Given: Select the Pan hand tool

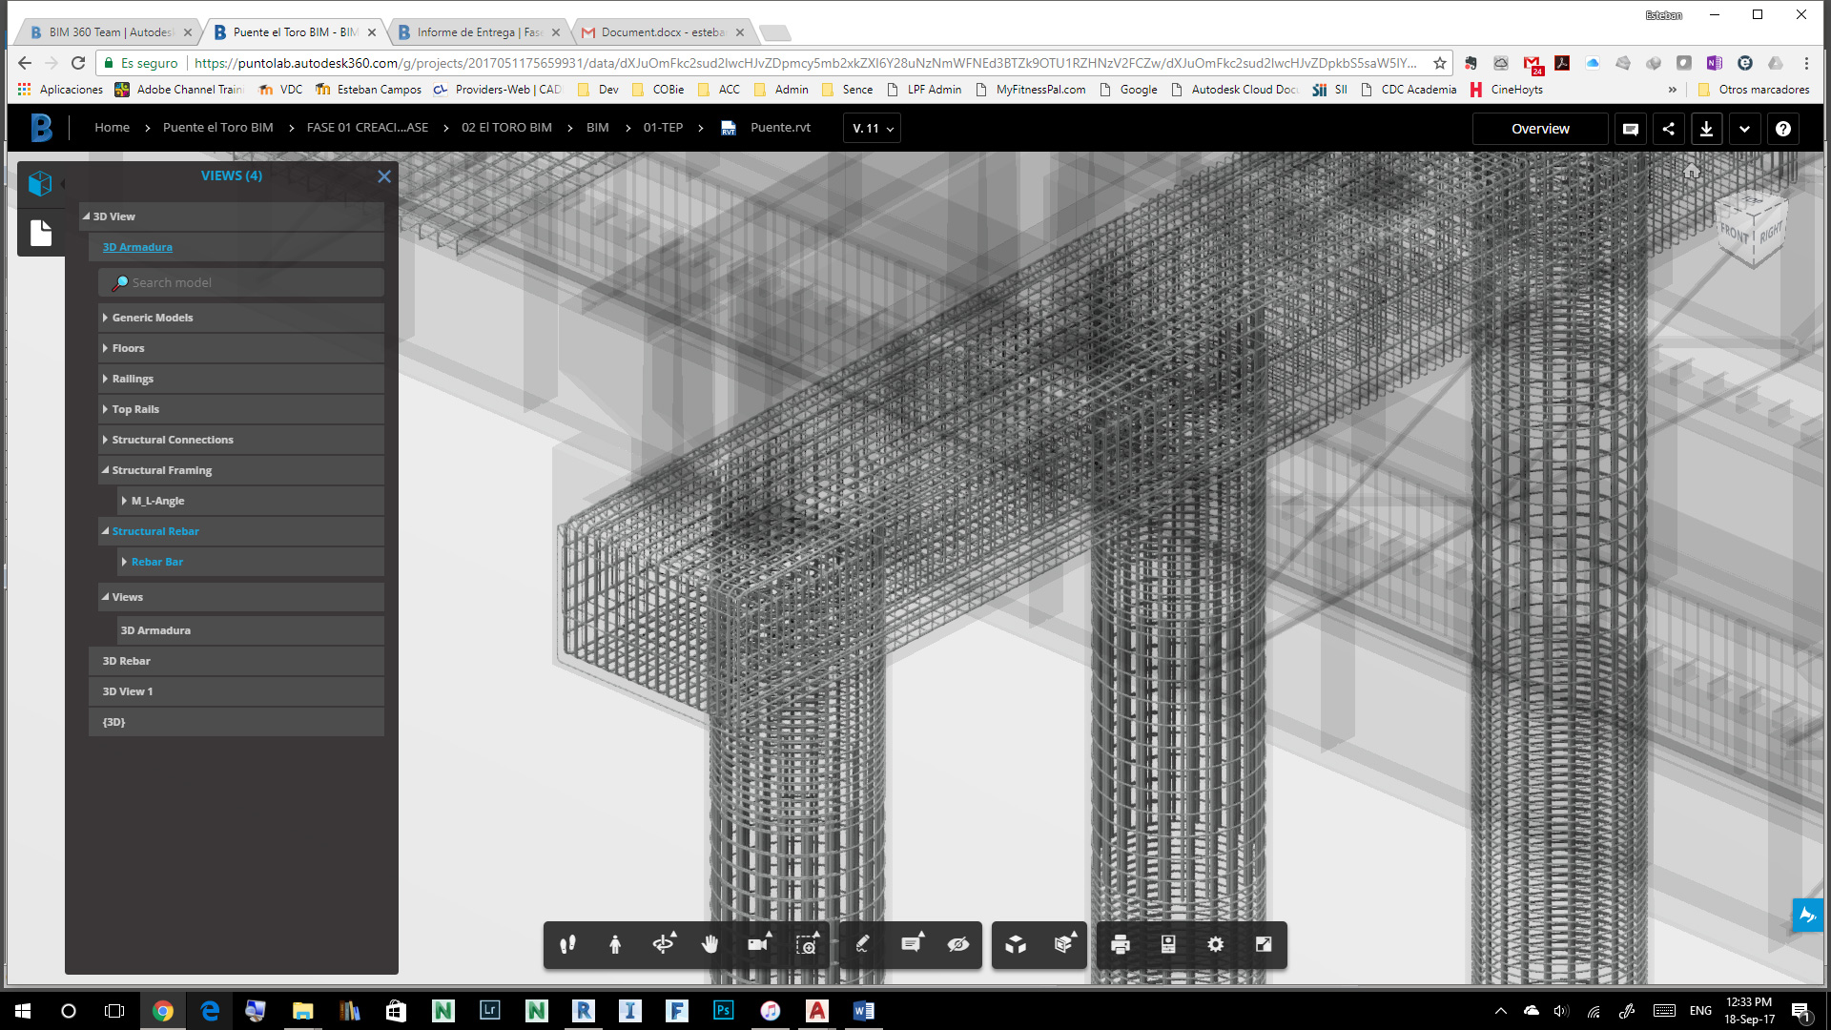Looking at the screenshot, I should click(710, 944).
